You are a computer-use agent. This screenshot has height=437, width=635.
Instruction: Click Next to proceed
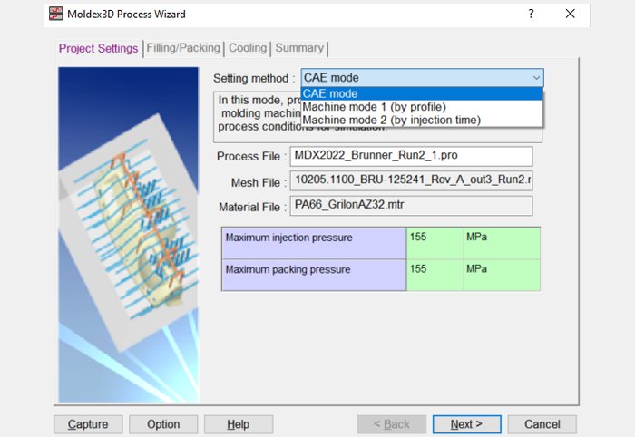[466, 424]
